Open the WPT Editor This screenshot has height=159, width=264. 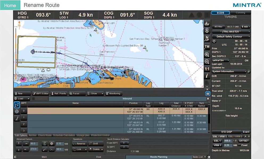click(40, 94)
